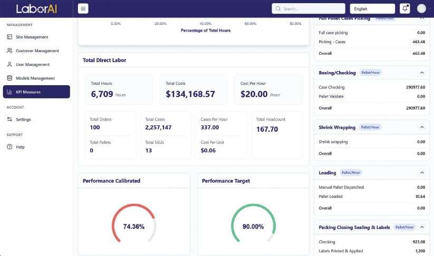Image resolution: width=434 pixels, height=256 pixels.
Task: Toggle the hamburger sidebar menu button
Action: [83, 8]
